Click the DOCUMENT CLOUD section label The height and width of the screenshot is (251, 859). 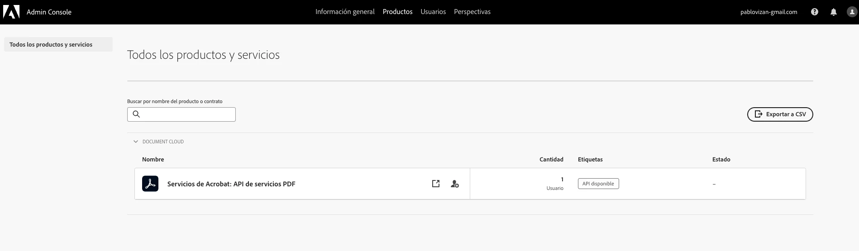163,142
